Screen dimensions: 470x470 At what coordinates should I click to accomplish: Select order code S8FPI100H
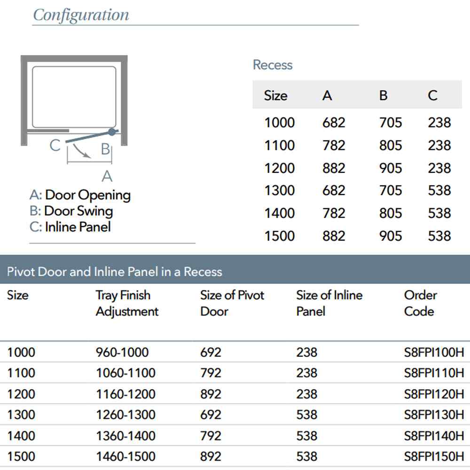click(x=434, y=352)
